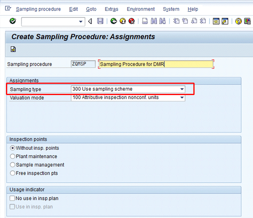Collapse the command field with the triangle icon

[90, 21]
